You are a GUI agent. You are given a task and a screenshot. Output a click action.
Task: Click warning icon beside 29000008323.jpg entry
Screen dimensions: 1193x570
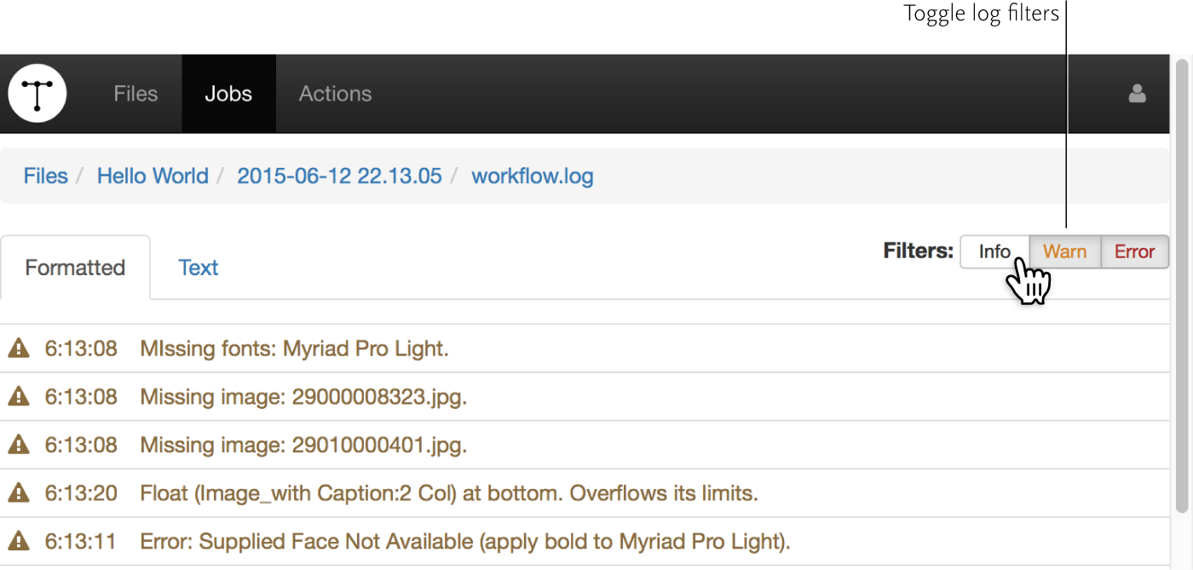(19, 396)
